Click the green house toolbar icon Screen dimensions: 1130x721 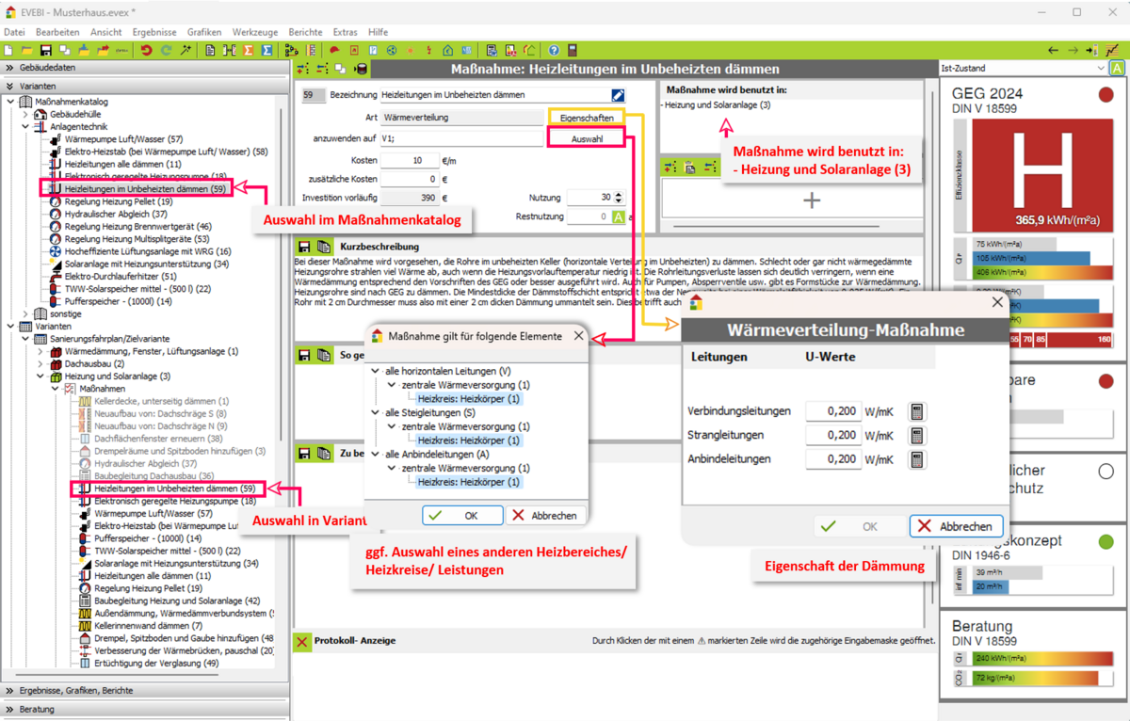point(448,50)
